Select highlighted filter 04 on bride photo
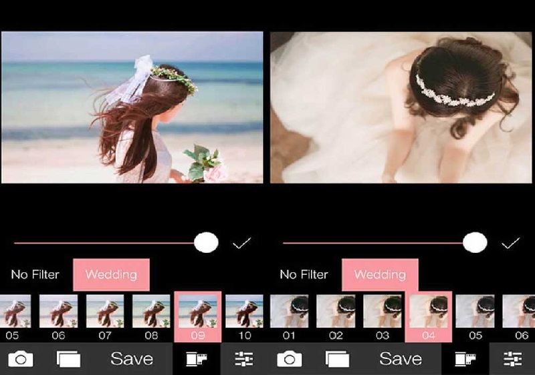 pos(429,317)
